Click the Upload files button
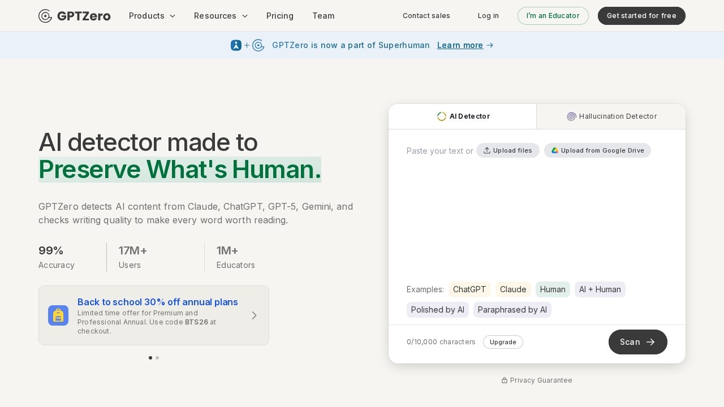Screen dimensions: 724x407 pos(508,150)
